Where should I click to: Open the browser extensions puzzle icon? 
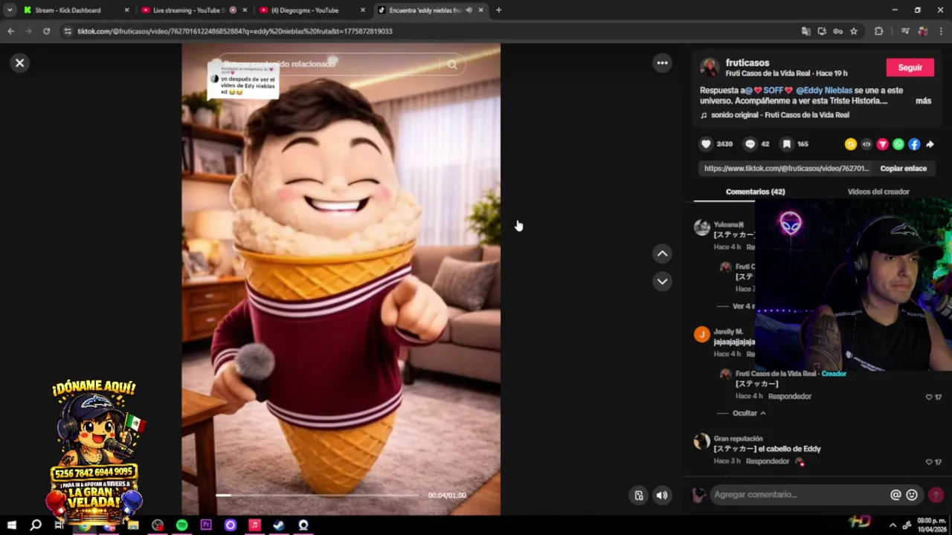click(x=879, y=31)
